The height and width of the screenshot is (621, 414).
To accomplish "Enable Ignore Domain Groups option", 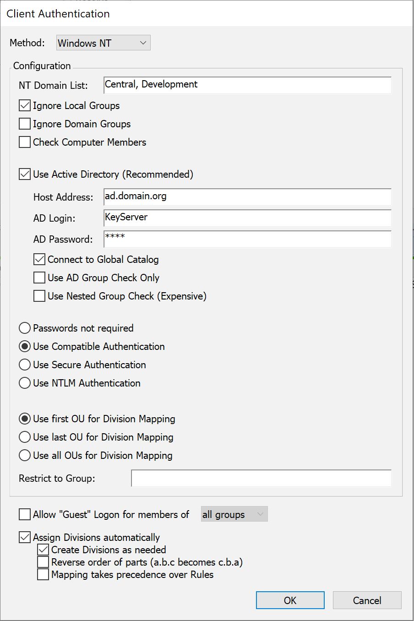I will 25,124.
